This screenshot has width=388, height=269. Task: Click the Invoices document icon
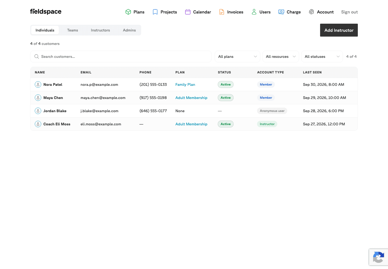coord(222,12)
